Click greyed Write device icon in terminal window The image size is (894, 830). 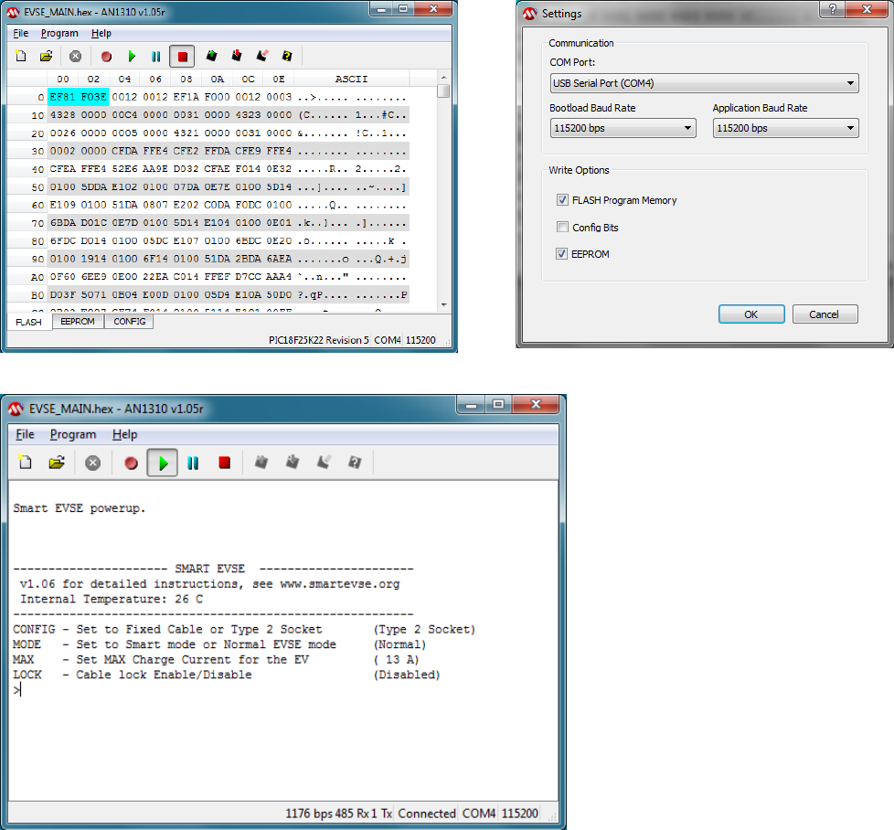(293, 462)
